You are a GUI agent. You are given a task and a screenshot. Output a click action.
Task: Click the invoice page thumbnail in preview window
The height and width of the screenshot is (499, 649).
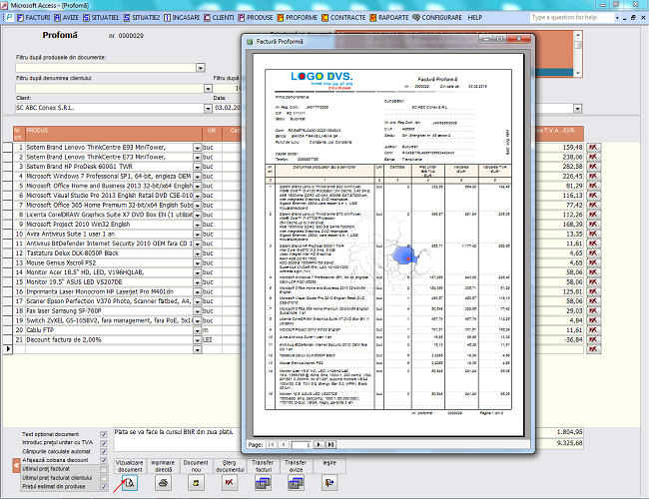(x=388, y=245)
